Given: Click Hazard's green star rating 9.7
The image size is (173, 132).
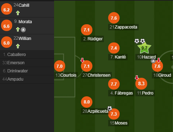Looking at the screenshot, I should click(144, 48).
